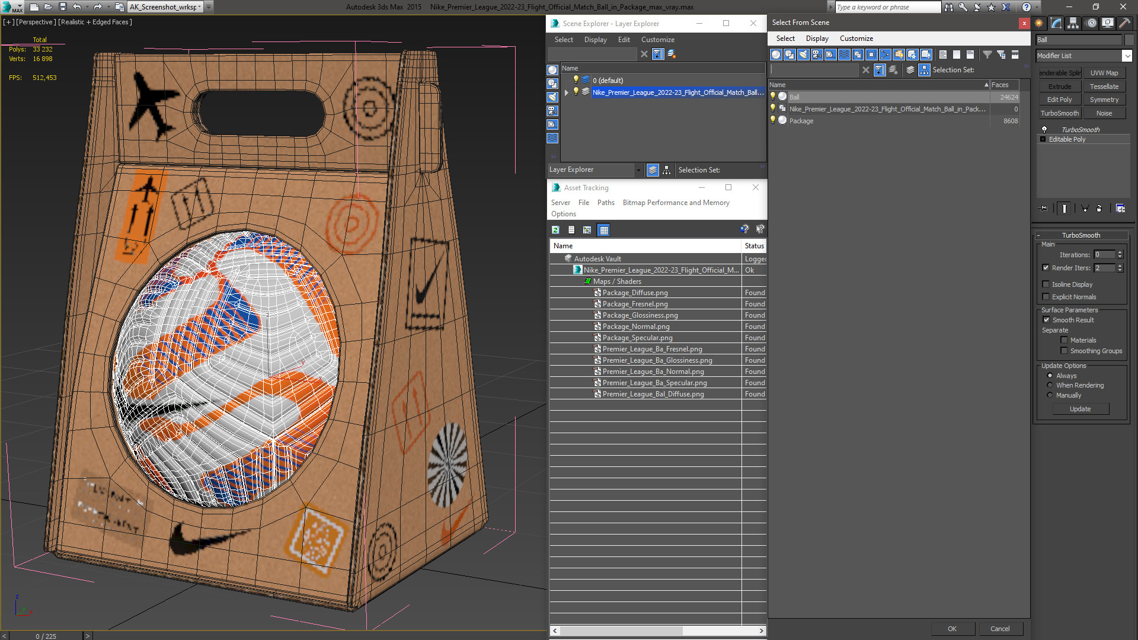This screenshot has height=640, width=1138.
Task: Click the UVW Map modifier button
Action: (x=1104, y=73)
